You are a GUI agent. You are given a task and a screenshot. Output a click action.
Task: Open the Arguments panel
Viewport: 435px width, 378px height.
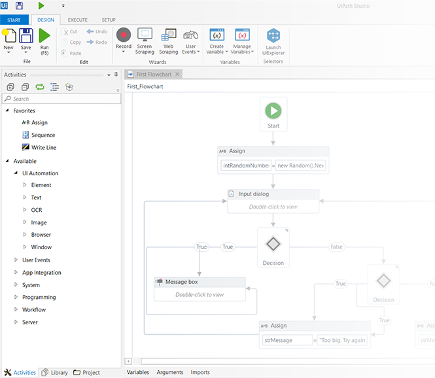(170, 372)
